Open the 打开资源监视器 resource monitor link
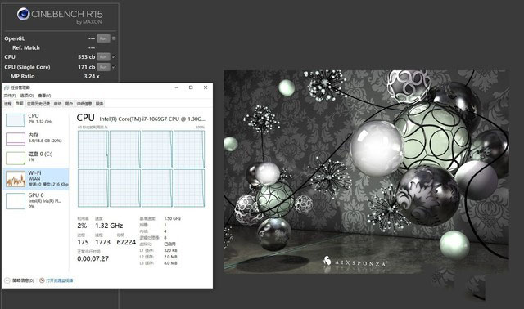Screen dimensions: 524x309 click(x=59, y=280)
